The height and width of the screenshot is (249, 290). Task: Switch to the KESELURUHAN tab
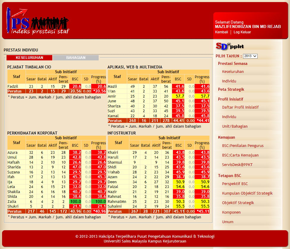(x=29, y=58)
